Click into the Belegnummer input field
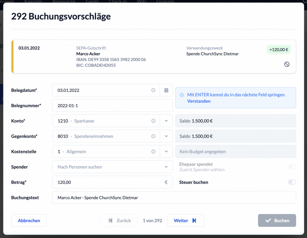Image resolution: width=307 pixels, height=238 pixels. tap(112, 106)
